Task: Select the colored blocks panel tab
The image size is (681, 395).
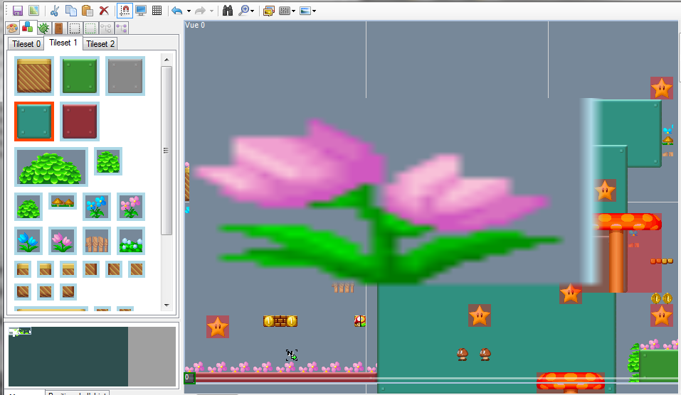Action: click(27, 27)
